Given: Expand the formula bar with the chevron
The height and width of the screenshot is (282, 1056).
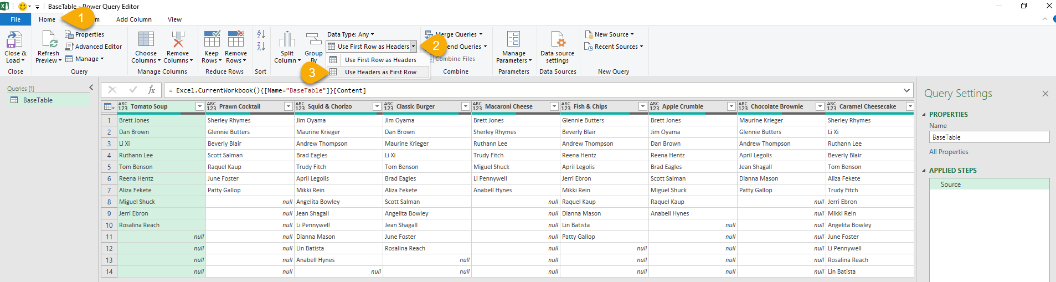Looking at the screenshot, I should 906,90.
